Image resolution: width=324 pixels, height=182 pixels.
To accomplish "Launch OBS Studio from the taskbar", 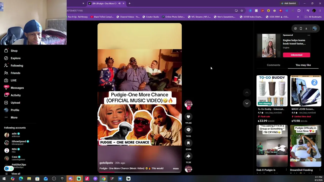I will pos(54,179).
